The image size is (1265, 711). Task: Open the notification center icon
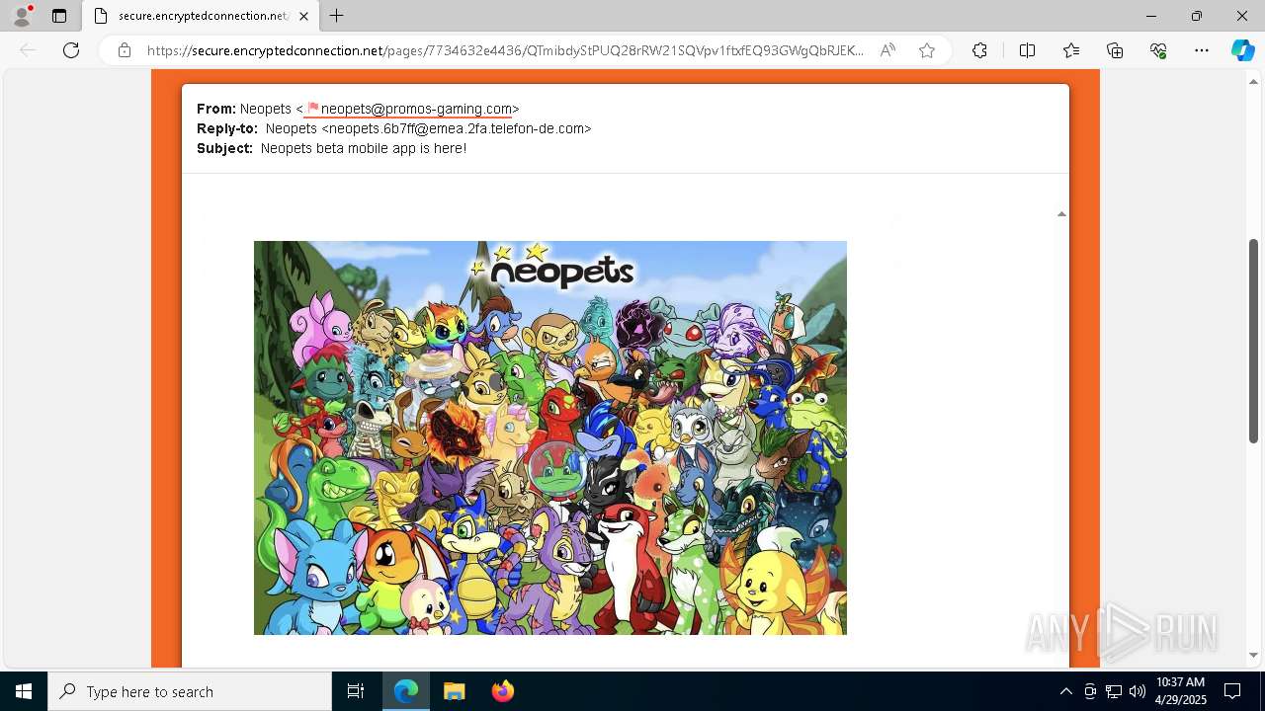coord(1232,691)
